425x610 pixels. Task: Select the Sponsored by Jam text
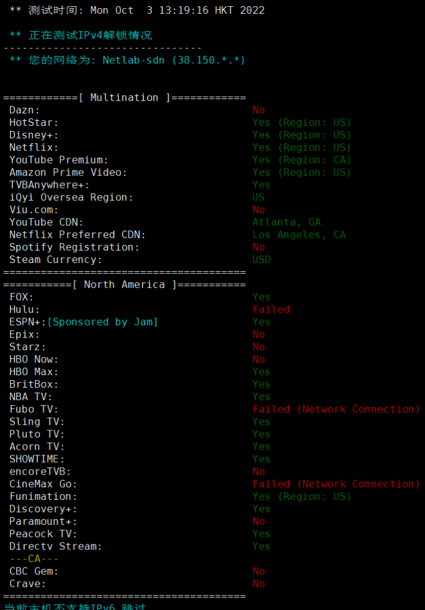click(x=103, y=322)
